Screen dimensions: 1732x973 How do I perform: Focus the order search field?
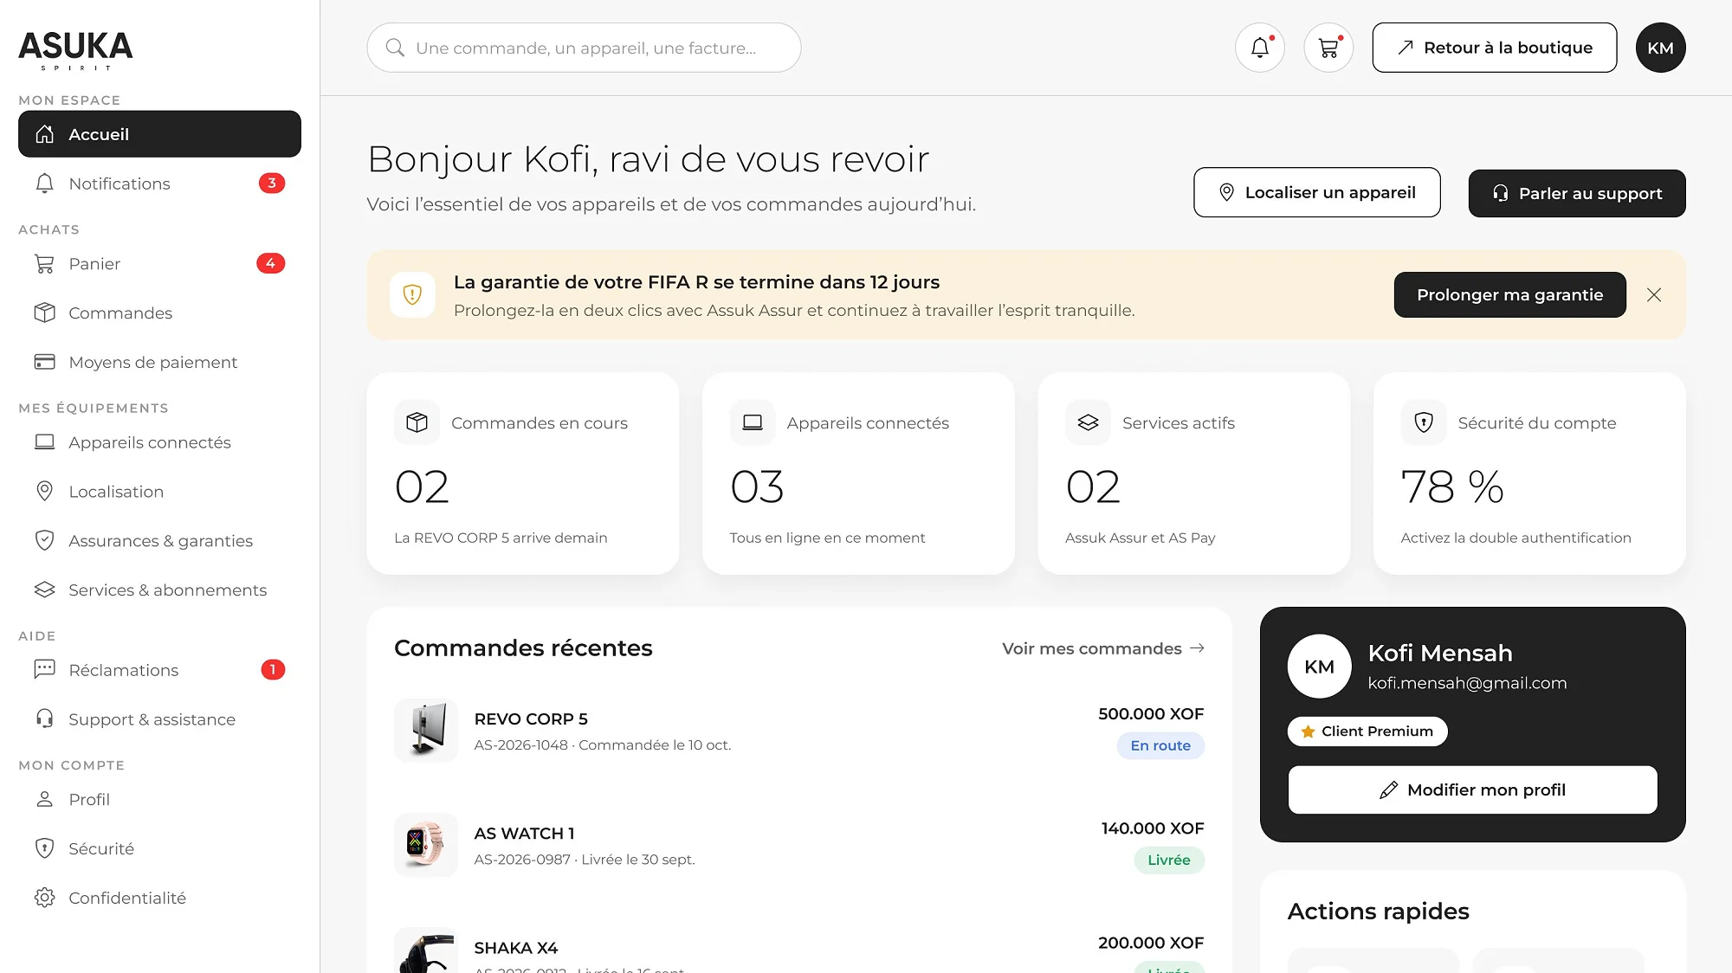pyautogui.click(x=584, y=48)
